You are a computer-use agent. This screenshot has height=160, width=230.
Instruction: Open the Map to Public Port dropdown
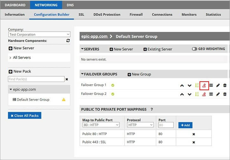(x=101, y=125)
